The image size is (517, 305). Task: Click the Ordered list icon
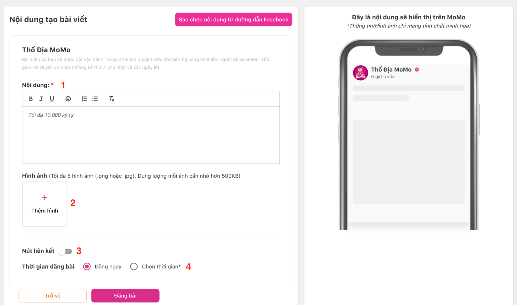(x=84, y=98)
